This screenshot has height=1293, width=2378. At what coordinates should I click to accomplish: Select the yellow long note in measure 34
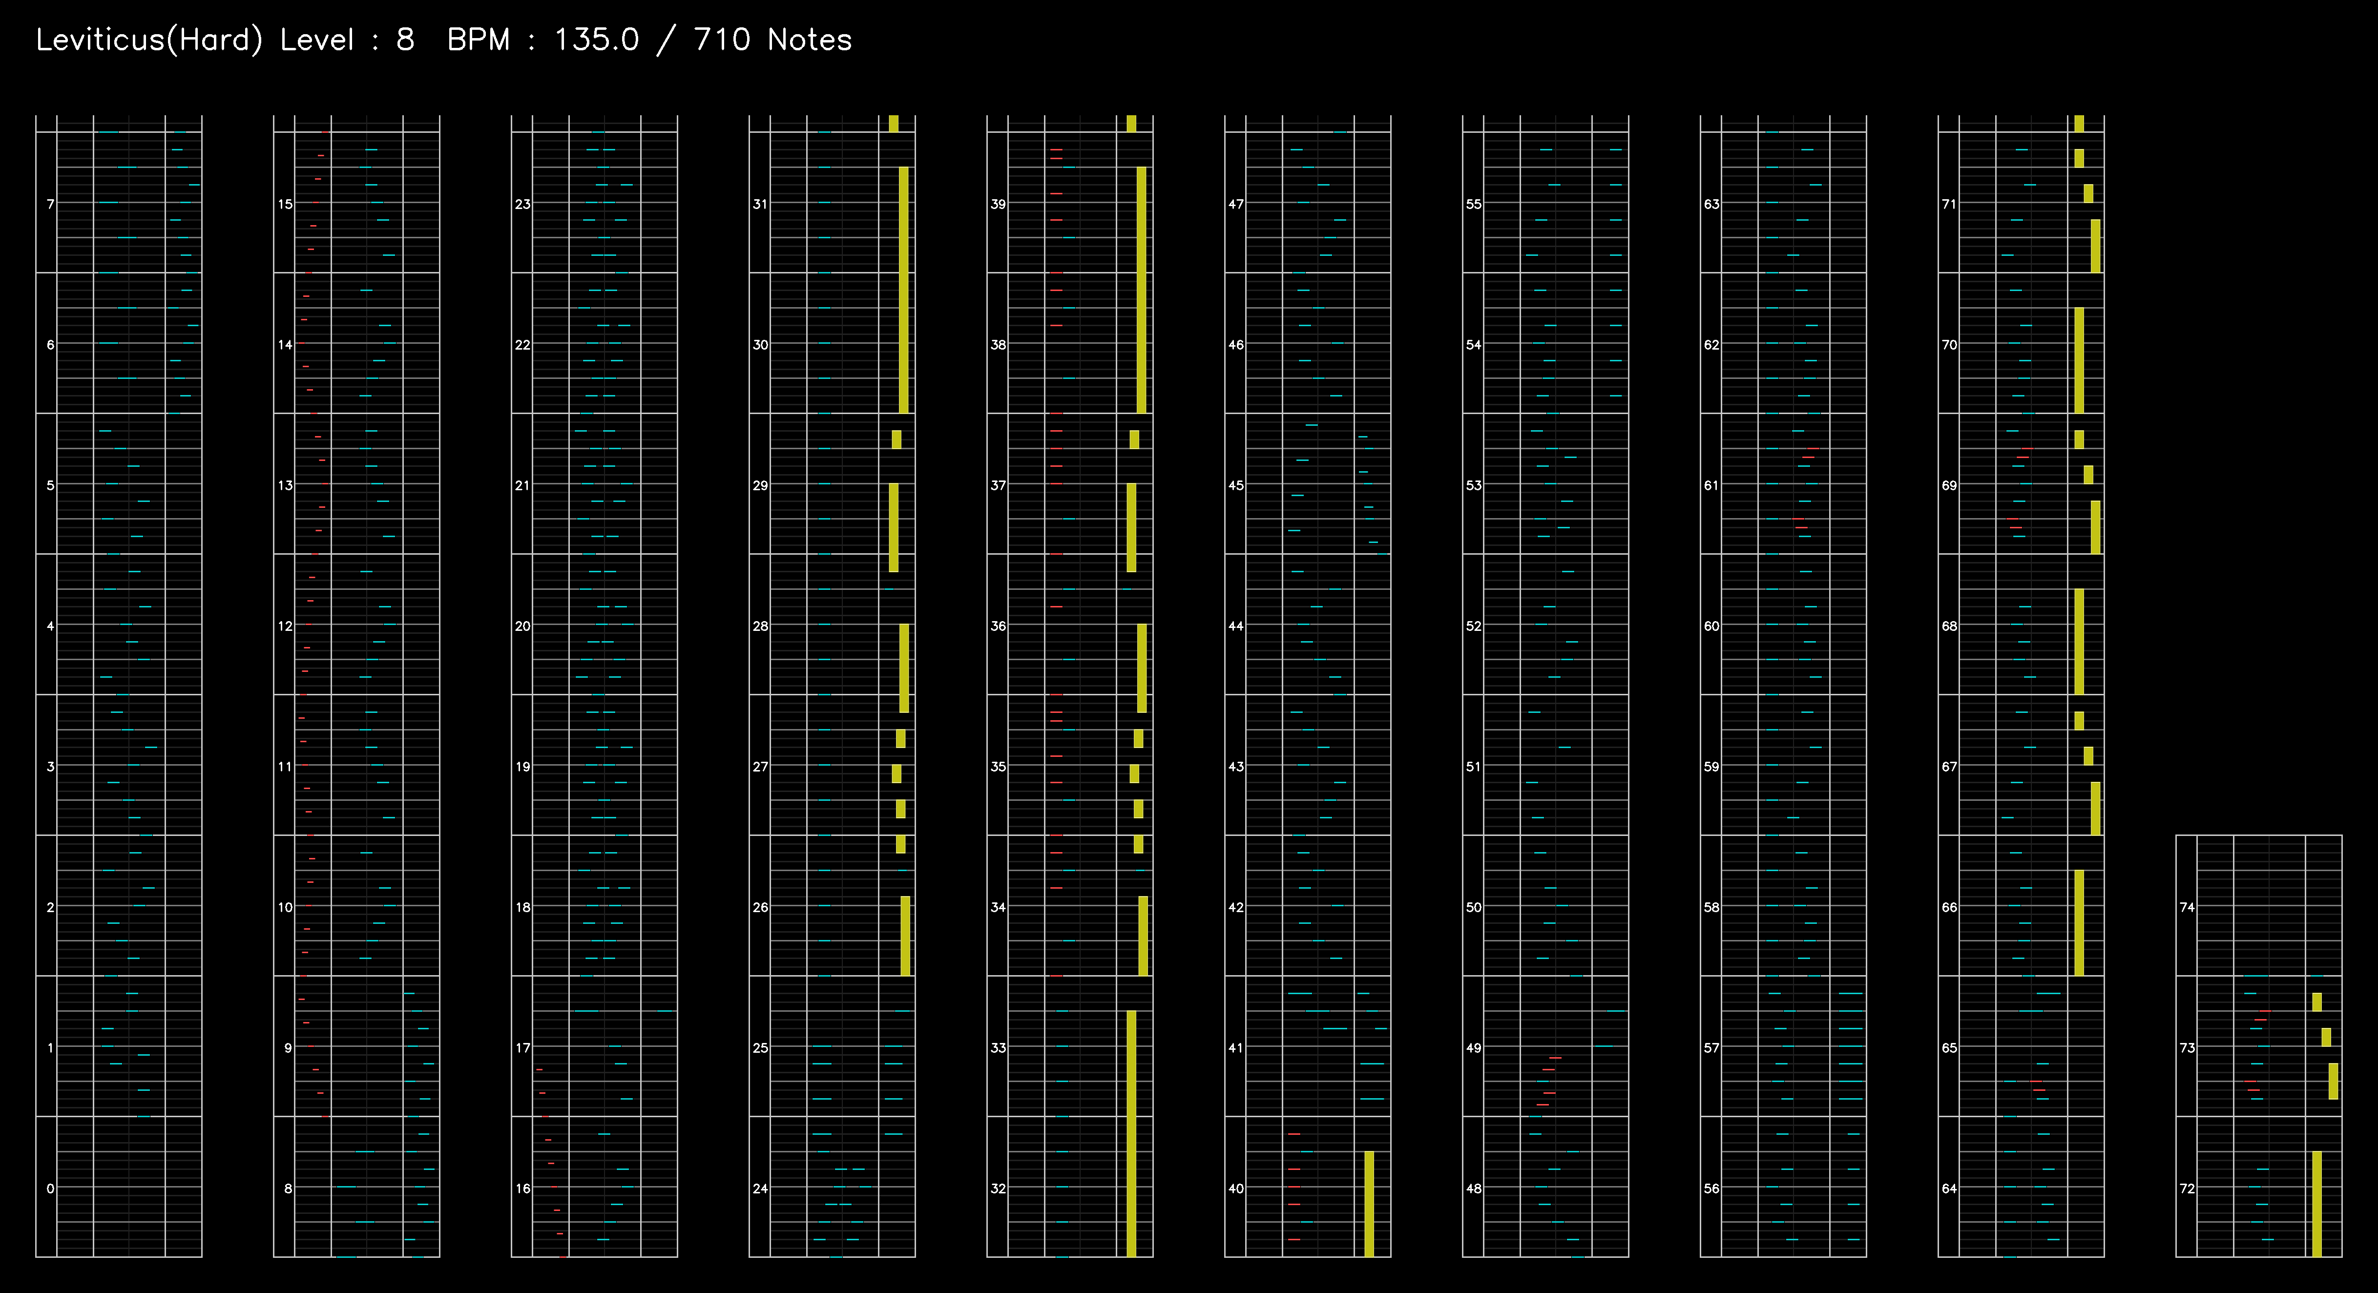[x=1144, y=936]
